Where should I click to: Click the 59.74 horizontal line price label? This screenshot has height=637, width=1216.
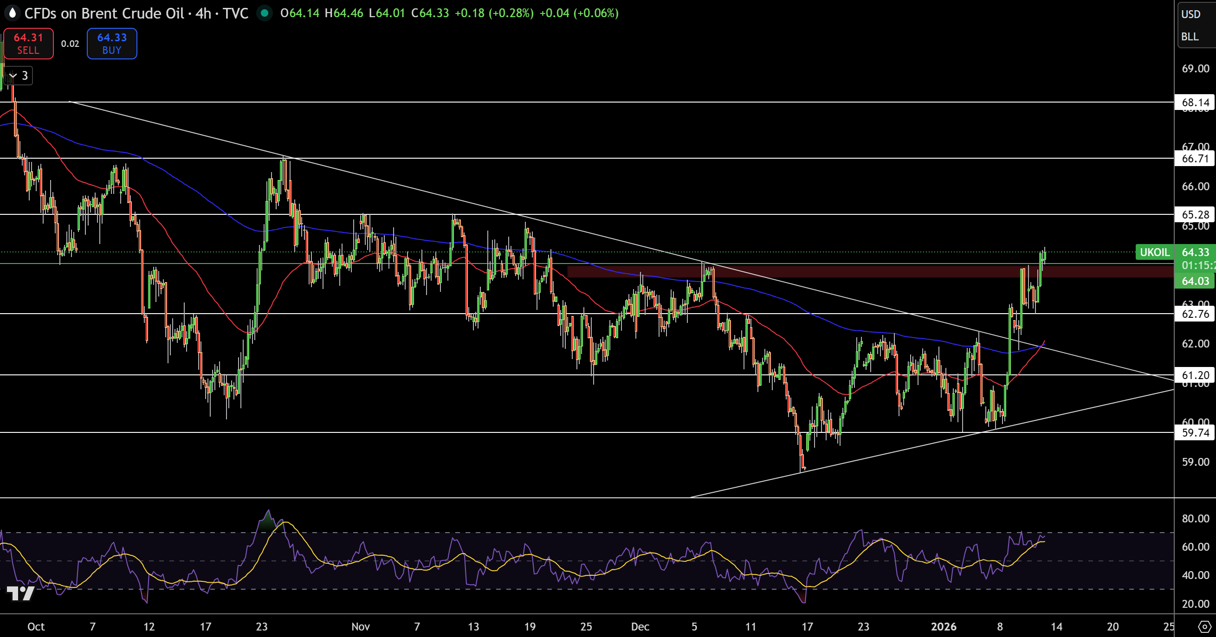(1195, 433)
